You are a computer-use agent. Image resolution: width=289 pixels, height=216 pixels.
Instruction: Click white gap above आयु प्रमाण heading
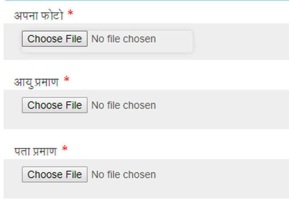146,67
